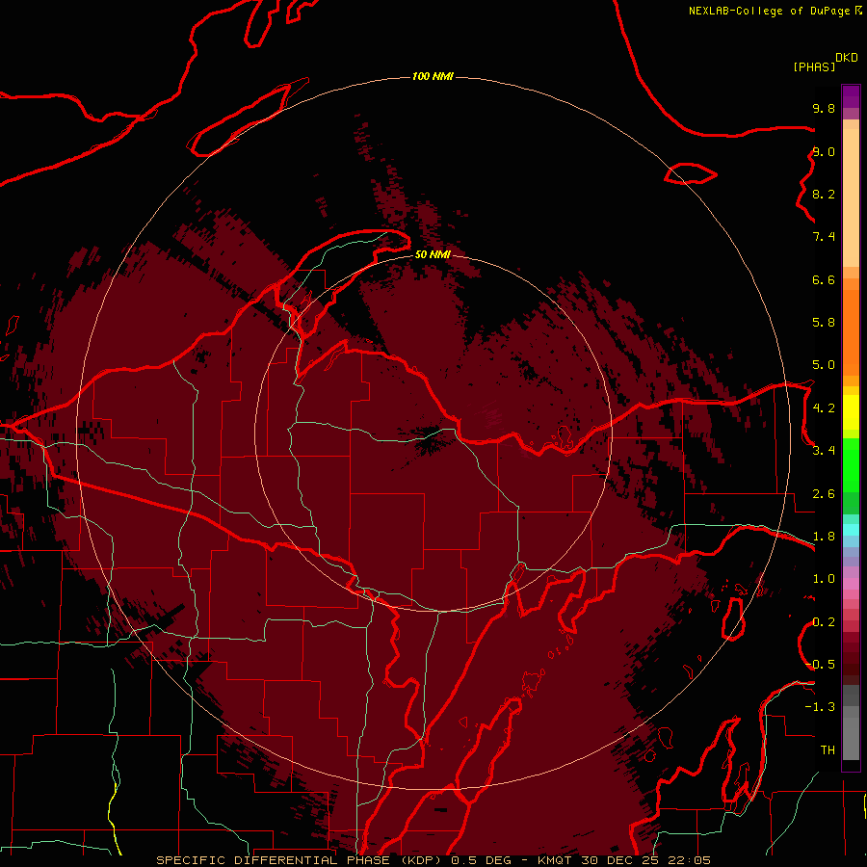This screenshot has height=867, width=867.
Task: Select the 1.8 value on the scale
Action: tap(824, 537)
